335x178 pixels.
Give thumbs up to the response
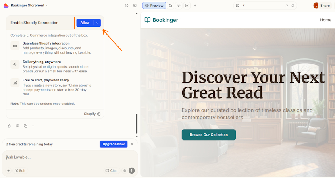pos(9,126)
